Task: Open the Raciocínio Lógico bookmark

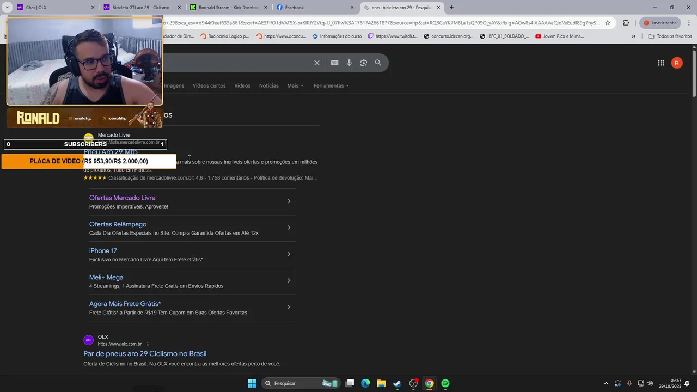Action: (224, 36)
